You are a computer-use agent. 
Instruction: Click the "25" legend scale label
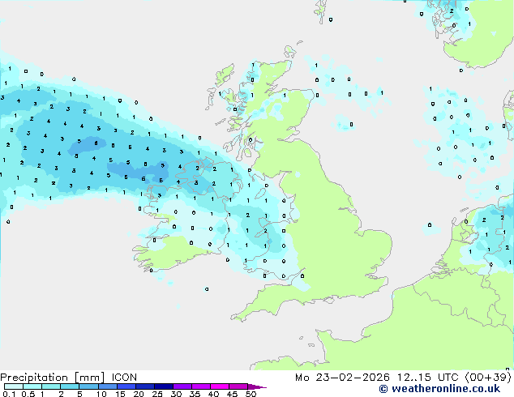[x=157, y=394]
